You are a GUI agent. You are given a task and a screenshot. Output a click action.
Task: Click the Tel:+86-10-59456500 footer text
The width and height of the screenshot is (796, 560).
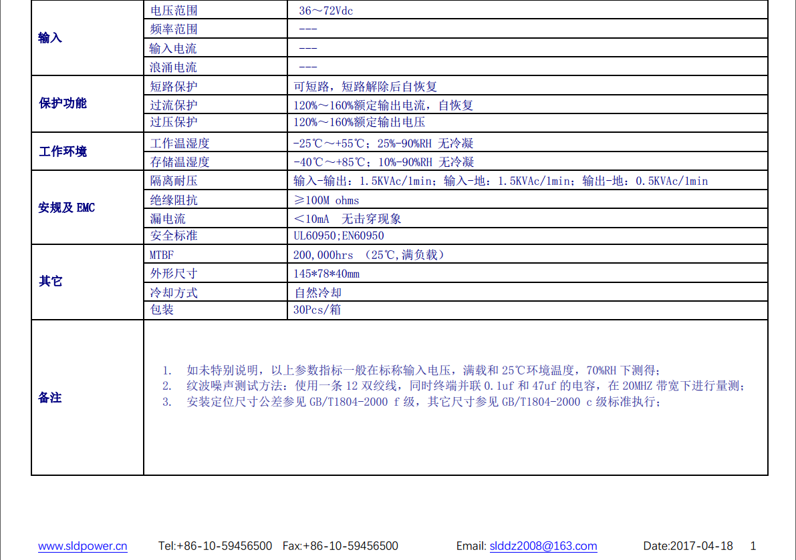click(215, 546)
